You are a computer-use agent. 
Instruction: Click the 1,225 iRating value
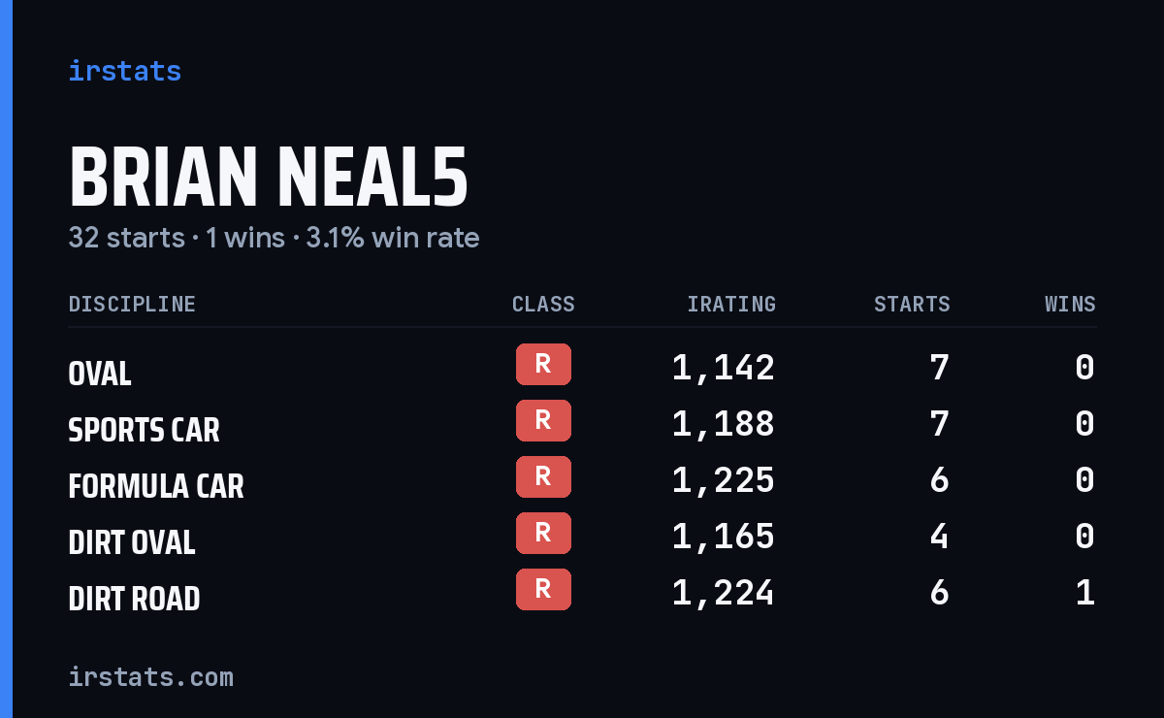tap(724, 480)
